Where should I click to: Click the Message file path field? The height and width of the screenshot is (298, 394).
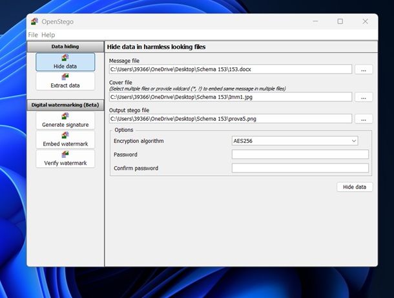[x=231, y=69]
